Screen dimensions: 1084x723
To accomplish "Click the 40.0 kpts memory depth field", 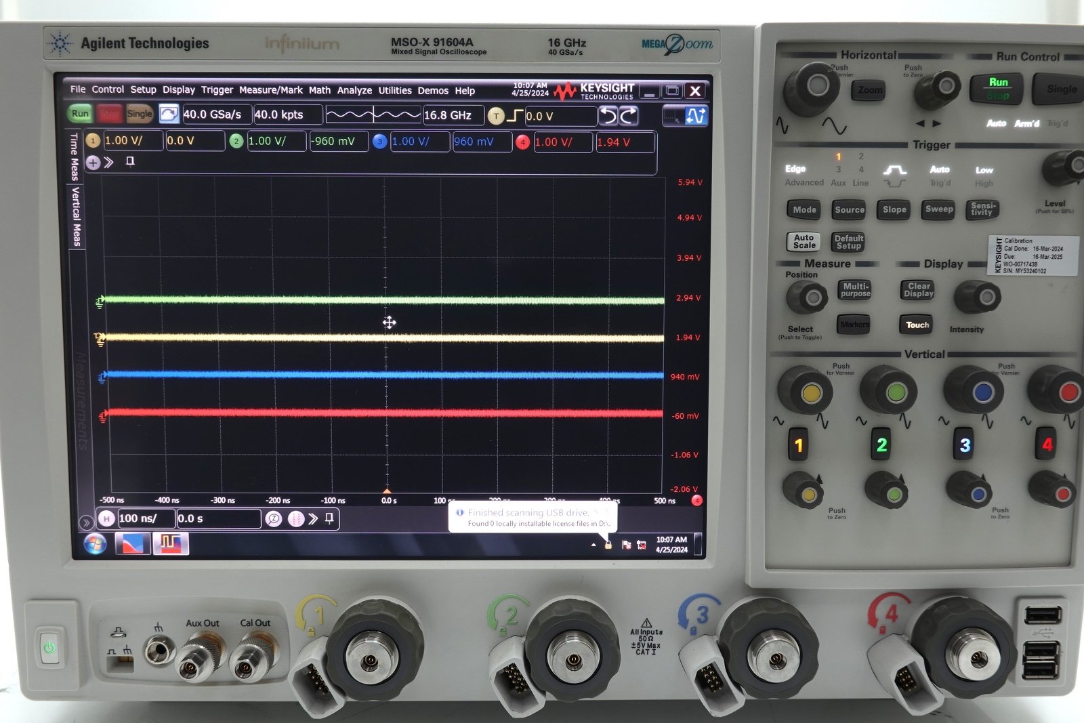I will (287, 115).
